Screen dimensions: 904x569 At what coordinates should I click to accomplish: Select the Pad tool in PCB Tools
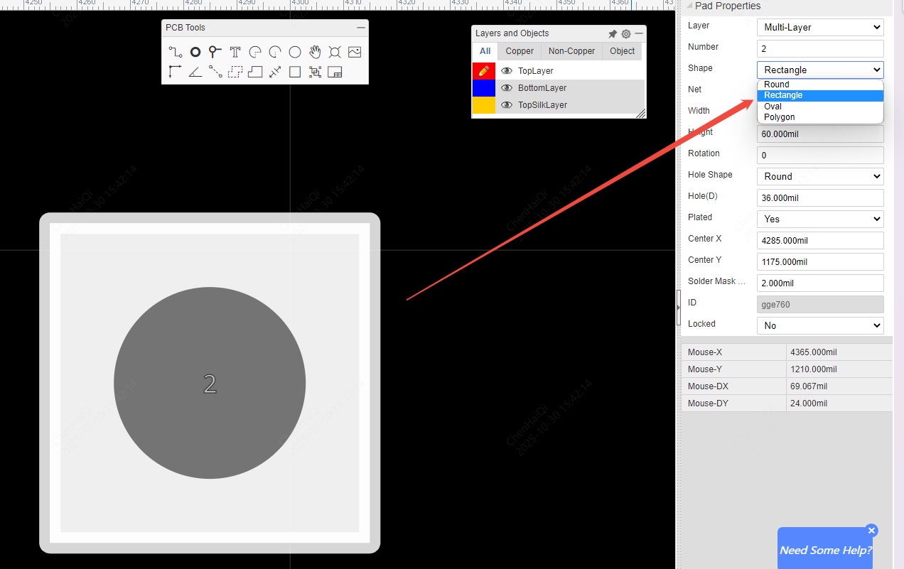(195, 52)
